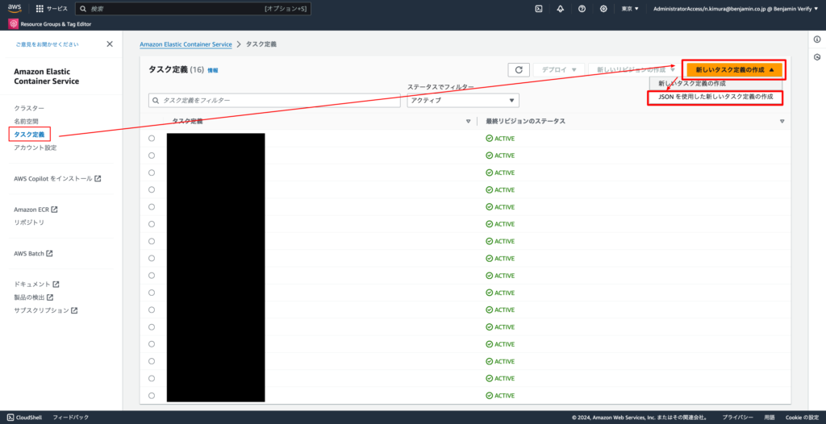Open アカウント設定 in the sidebar
826x424 pixels.
click(x=35, y=148)
